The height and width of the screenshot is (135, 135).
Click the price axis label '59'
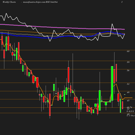128,62
